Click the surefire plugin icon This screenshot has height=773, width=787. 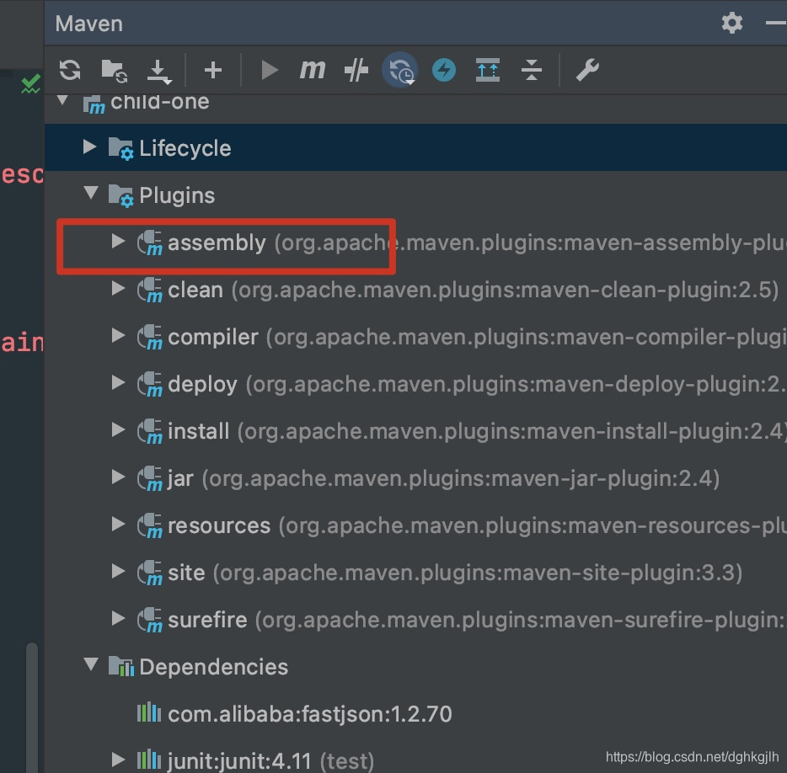[x=150, y=621]
